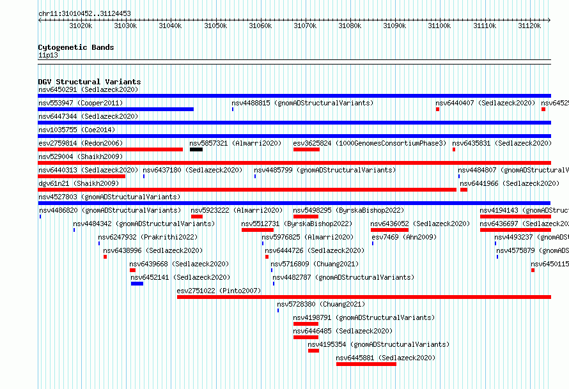Screen dimensions: 569x389
Task: Click the nsv4195354 gnomAD red bar
Action: point(313,351)
